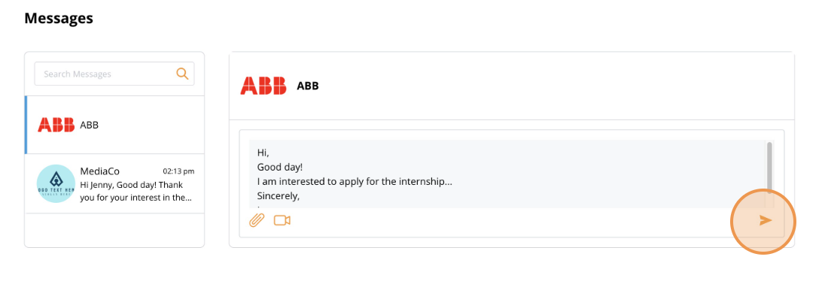Click the MediaCo sender name
The width and height of the screenshot is (825, 296).
pyautogui.click(x=99, y=171)
